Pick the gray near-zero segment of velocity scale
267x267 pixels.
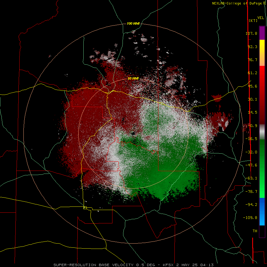pos(262,132)
